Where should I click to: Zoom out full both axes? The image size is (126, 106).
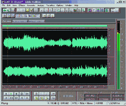(x=47, y=94)
